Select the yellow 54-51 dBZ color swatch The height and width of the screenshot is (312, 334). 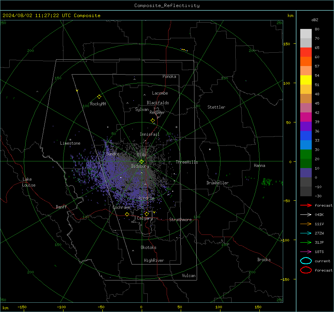[306, 80]
